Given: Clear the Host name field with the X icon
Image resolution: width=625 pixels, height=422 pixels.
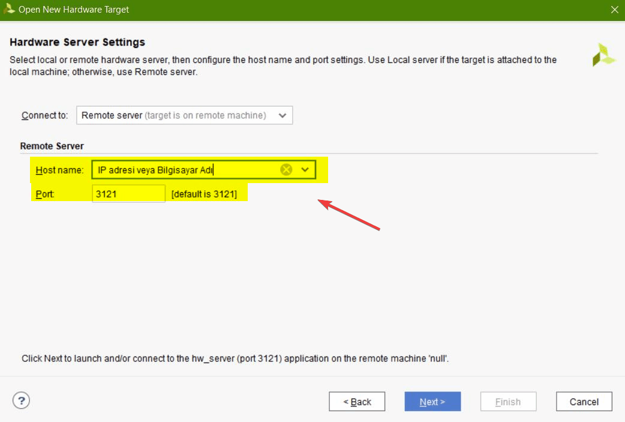Looking at the screenshot, I should [286, 170].
